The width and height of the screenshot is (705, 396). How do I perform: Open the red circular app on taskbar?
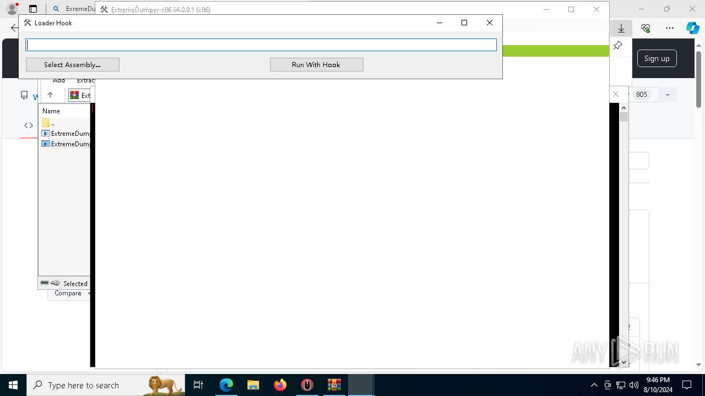[307, 385]
